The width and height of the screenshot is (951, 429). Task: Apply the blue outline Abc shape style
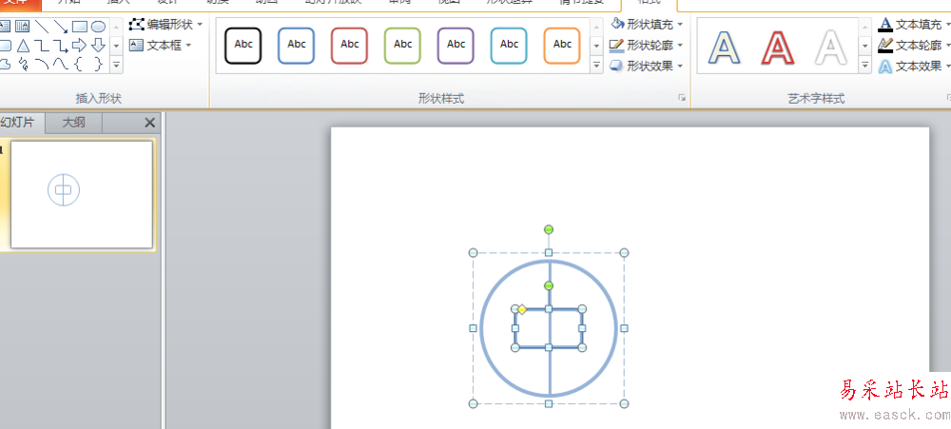point(296,46)
